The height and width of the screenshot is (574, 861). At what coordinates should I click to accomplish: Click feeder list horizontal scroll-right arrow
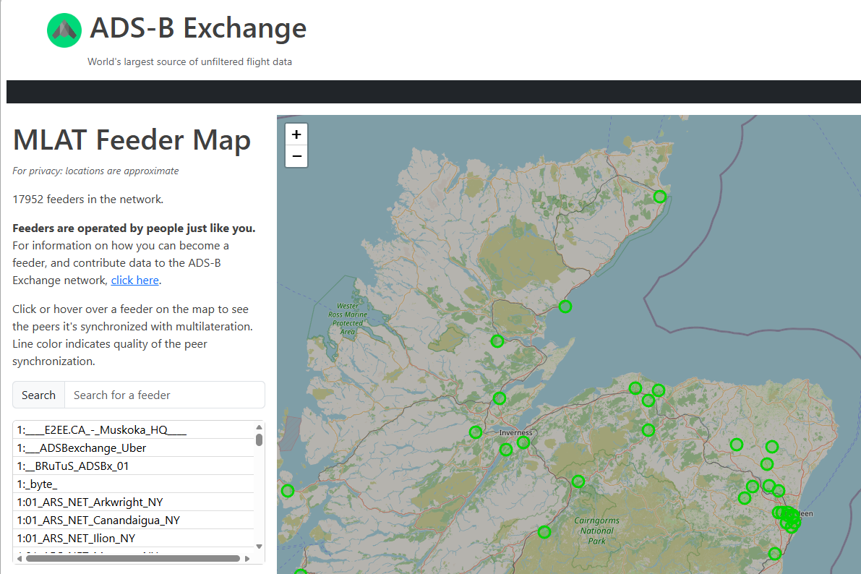pyautogui.click(x=247, y=559)
